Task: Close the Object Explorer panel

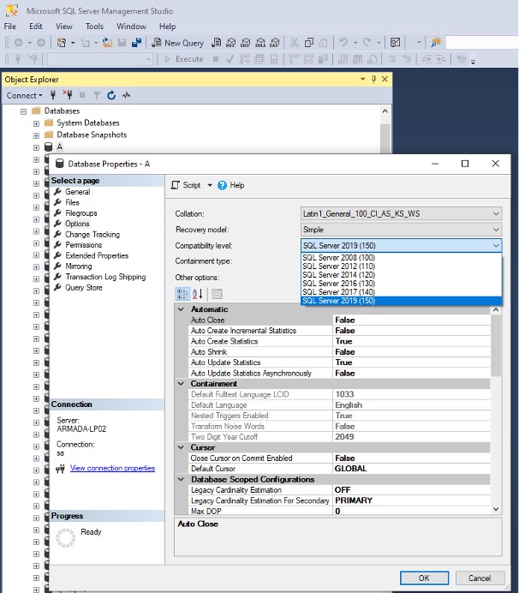Action: coord(385,79)
